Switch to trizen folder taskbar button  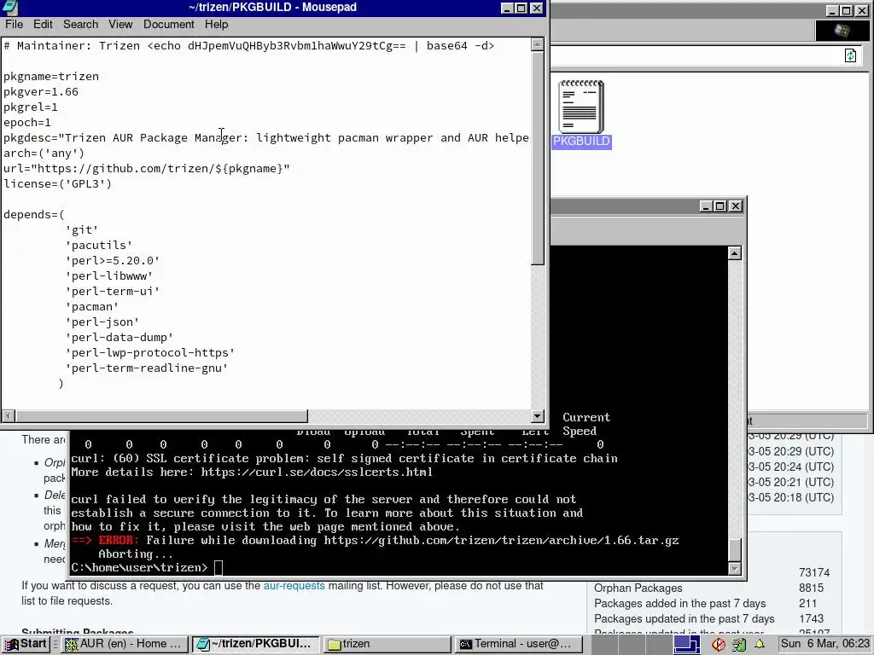(x=387, y=644)
